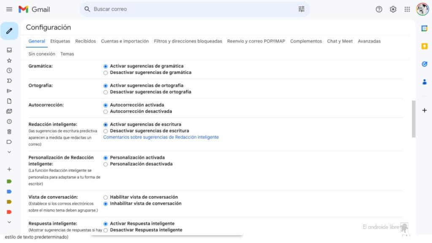The image size is (432, 243).
Task: Select Activar sugerencias de escritura
Action: [x=105, y=125]
